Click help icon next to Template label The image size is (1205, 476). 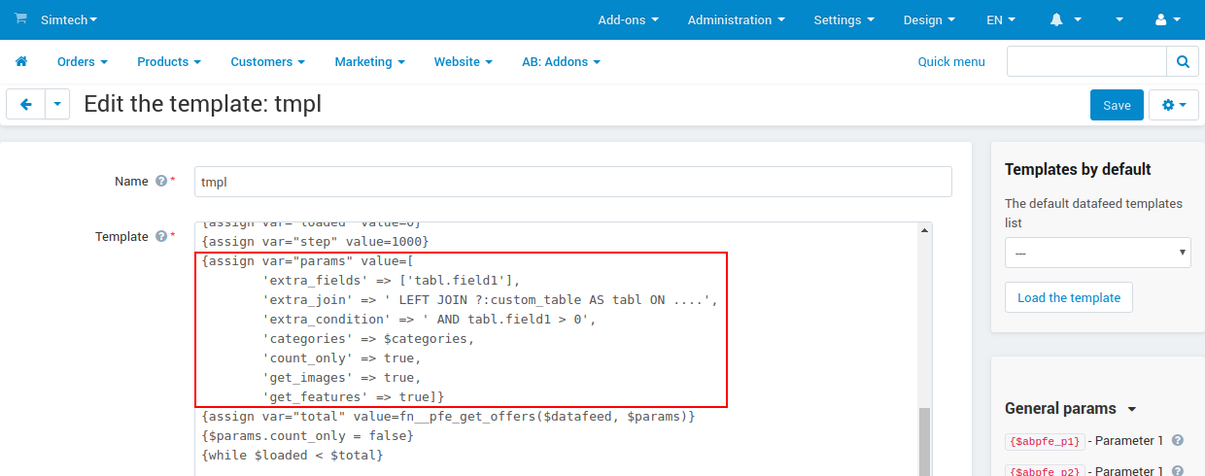(160, 237)
